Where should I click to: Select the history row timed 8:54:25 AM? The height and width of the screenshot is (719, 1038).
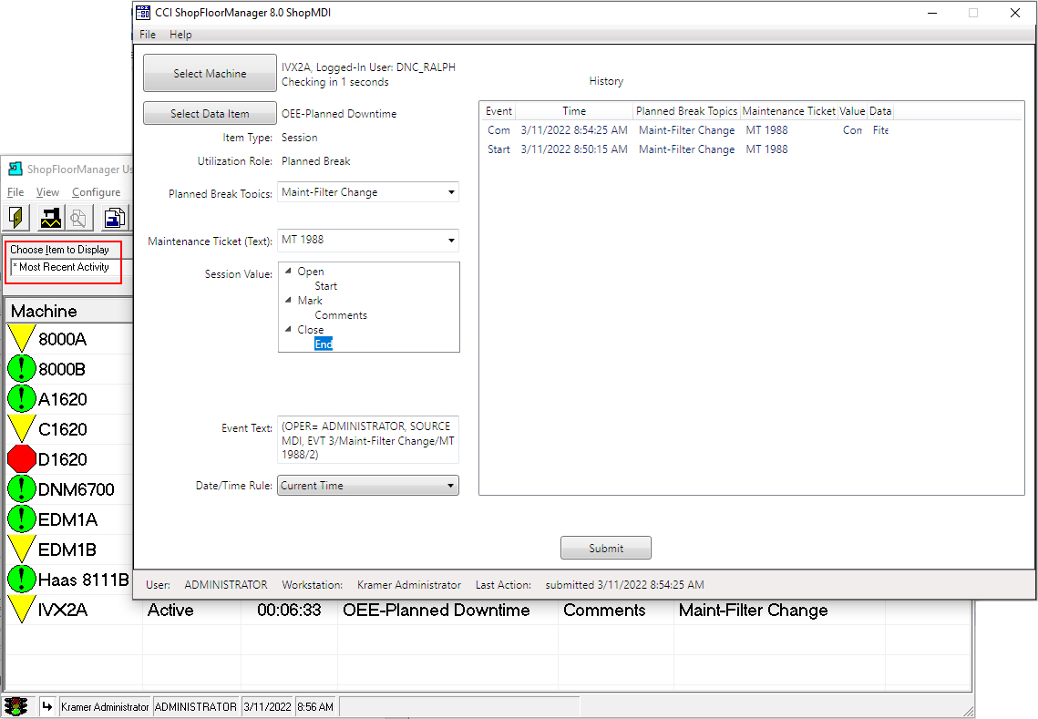click(686, 130)
